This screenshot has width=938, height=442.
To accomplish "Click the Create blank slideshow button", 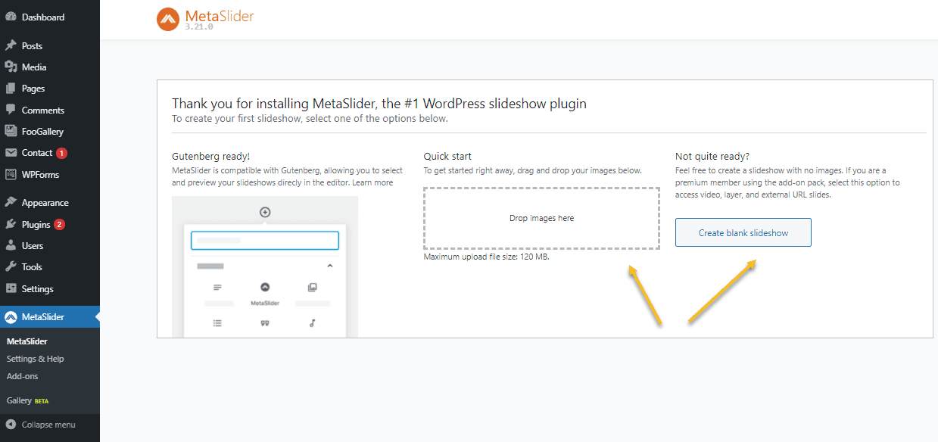I will point(743,232).
